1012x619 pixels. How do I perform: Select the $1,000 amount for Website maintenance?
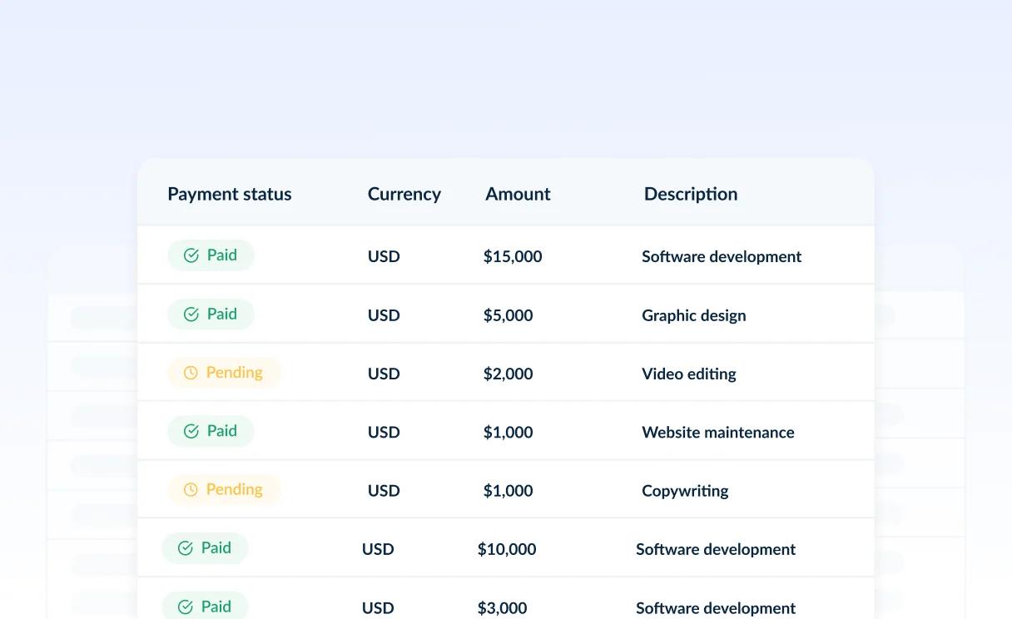click(508, 432)
